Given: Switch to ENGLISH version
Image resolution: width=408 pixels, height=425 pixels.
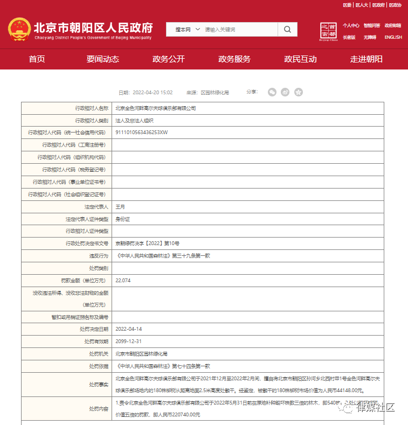Looking at the screenshot, I should (x=393, y=37).
